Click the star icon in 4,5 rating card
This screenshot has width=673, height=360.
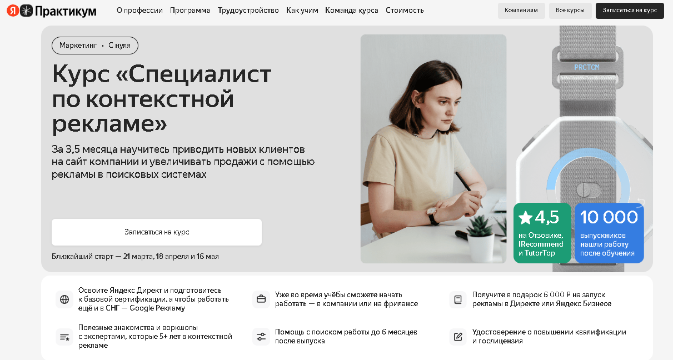point(525,218)
